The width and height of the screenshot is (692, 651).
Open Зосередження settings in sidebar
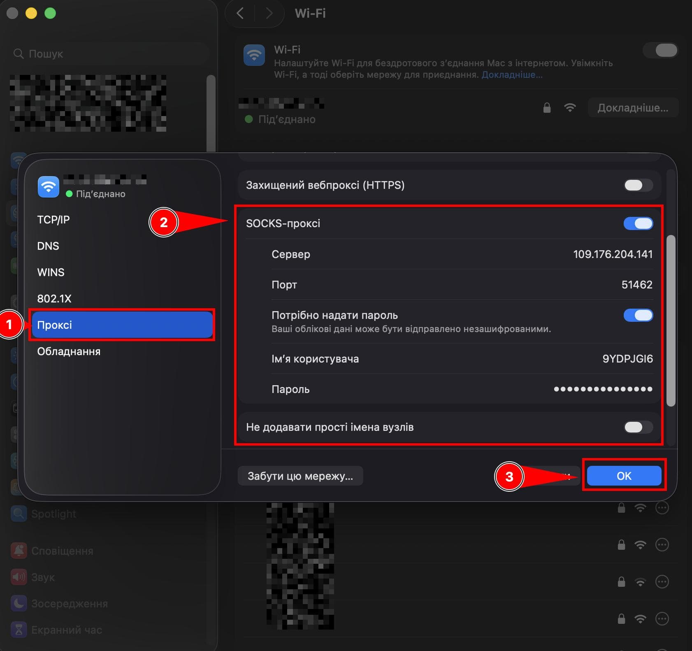point(70,604)
